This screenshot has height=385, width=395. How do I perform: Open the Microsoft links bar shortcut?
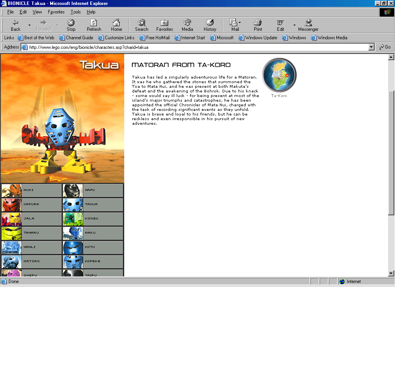(x=222, y=38)
